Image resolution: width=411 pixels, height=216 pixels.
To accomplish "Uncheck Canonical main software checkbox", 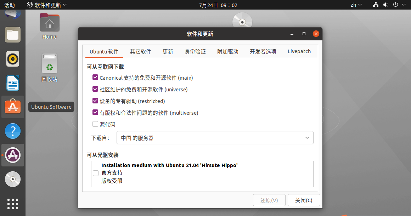I will click(x=95, y=78).
